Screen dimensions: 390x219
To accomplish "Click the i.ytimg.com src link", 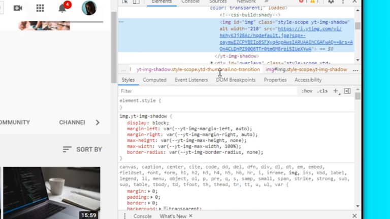I will pyautogui.click(x=286, y=39).
